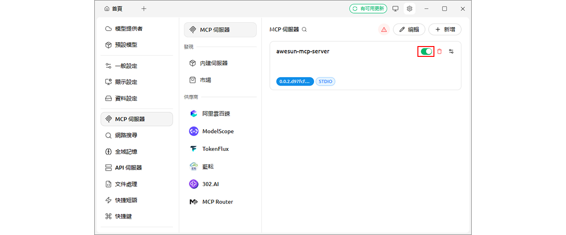Select MCP 伺服器 in left sidebar
Image resolution: width=566 pixels, height=235 pixels.
[x=137, y=119]
